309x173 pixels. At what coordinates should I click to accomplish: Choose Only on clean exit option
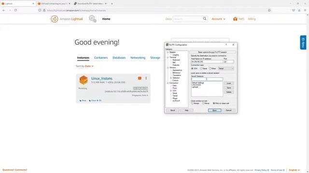214,103
